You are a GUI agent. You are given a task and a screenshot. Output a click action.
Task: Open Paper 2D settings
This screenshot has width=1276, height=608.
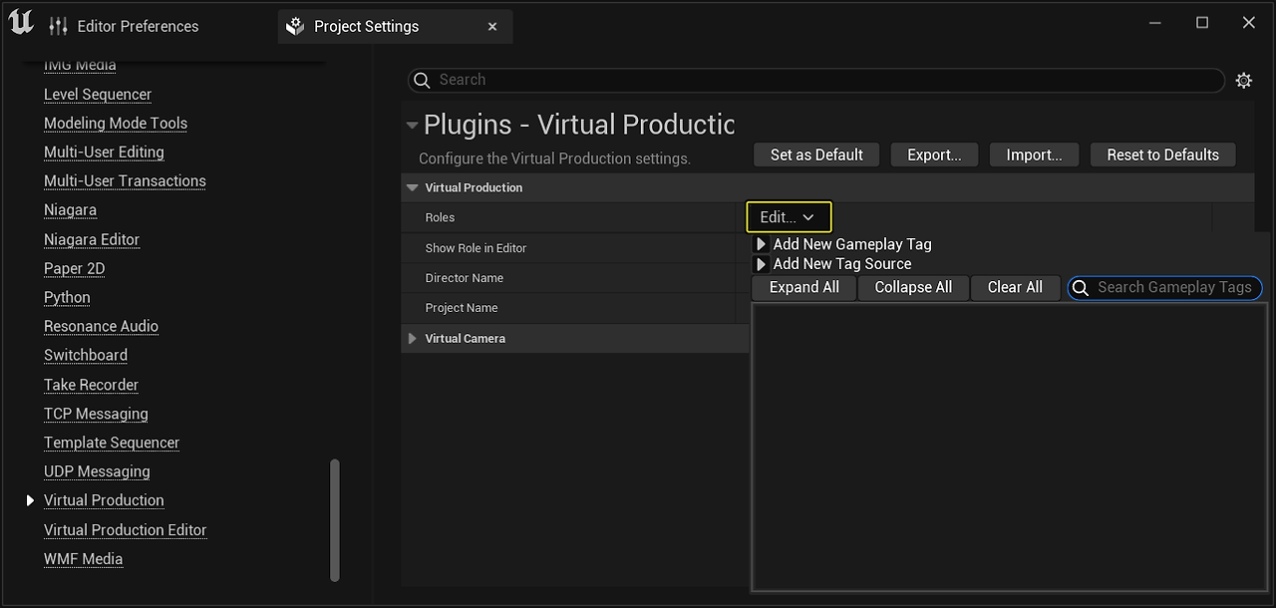coord(74,269)
